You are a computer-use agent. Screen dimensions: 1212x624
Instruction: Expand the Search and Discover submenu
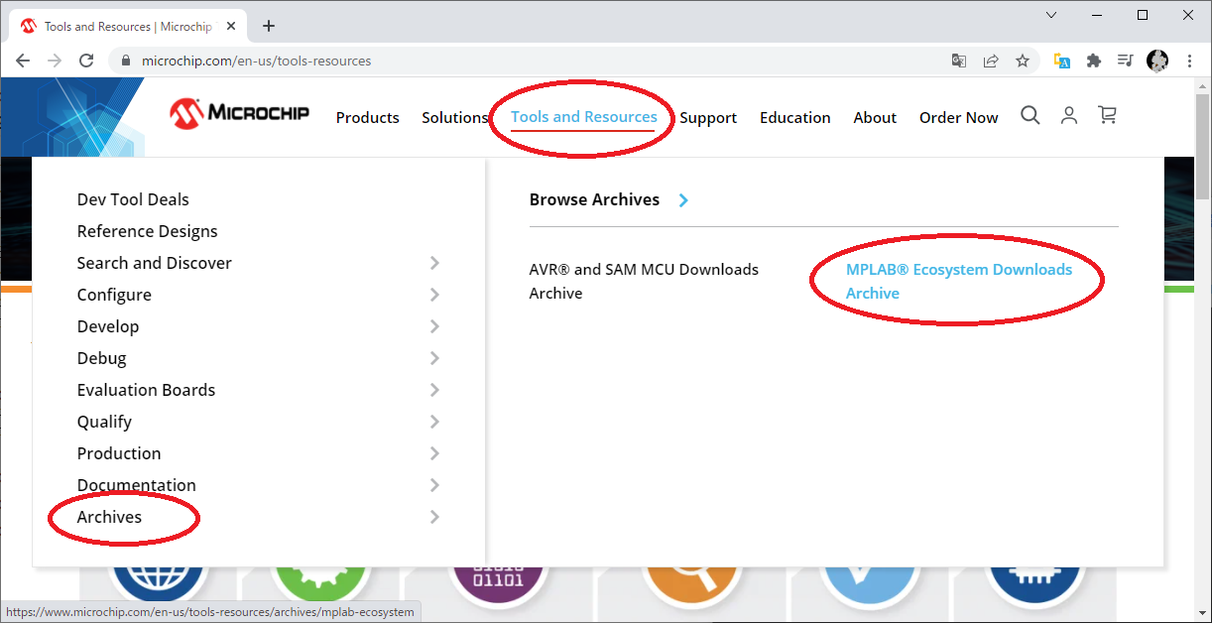434,263
